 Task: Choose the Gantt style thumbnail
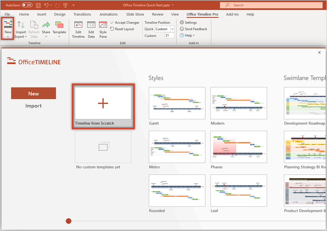(177, 103)
